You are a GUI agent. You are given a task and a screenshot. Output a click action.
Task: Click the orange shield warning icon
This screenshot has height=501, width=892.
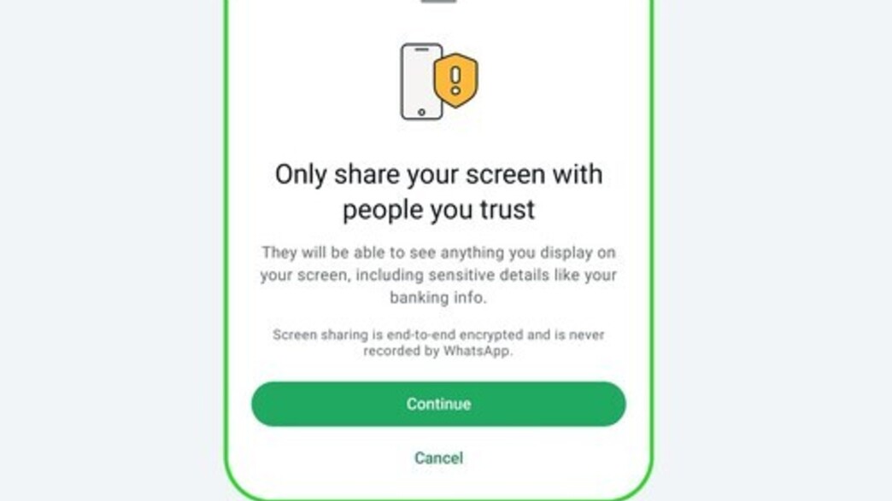[x=455, y=81]
